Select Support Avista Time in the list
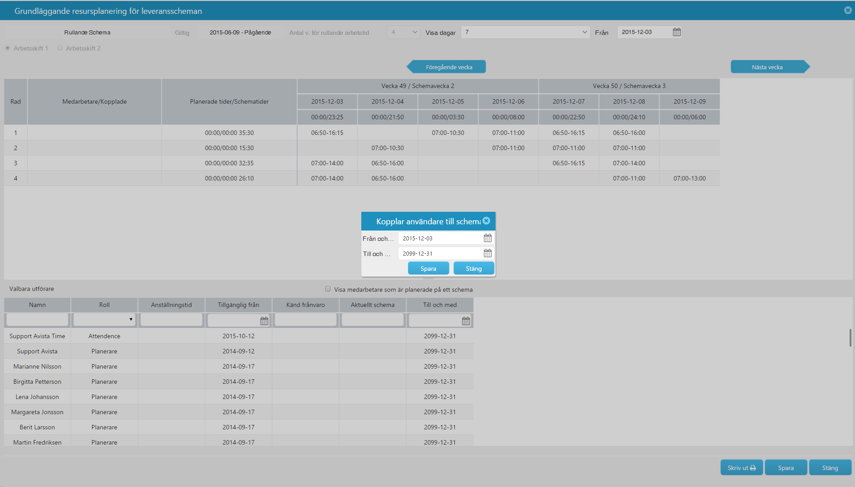 click(37, 336)
